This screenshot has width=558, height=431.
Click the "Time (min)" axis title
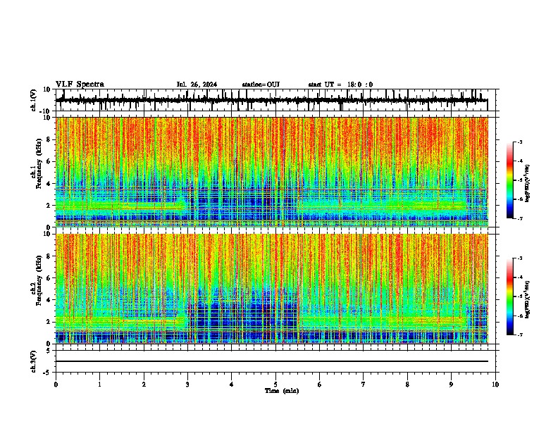click(x=282, y=391)
